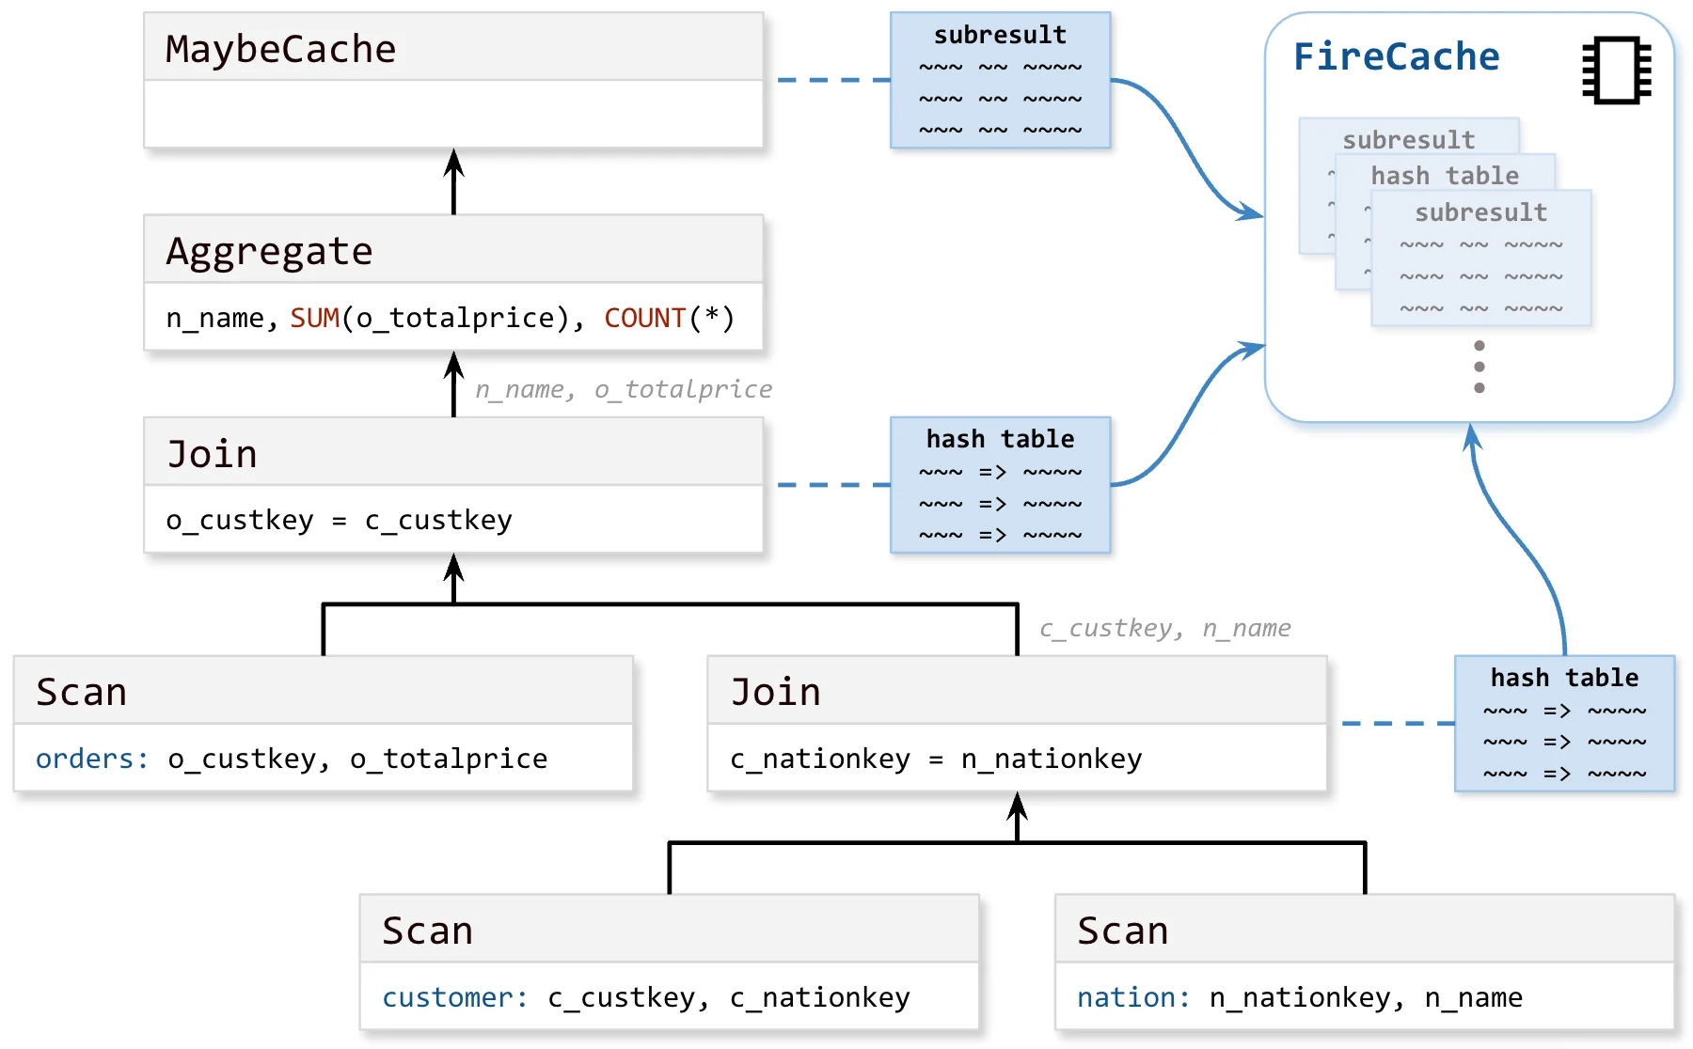Click the nation: n_nationkey, n_name row
Image resolution: width=1693 pixels, height=1049 pixels.
tap(1365, 997)
